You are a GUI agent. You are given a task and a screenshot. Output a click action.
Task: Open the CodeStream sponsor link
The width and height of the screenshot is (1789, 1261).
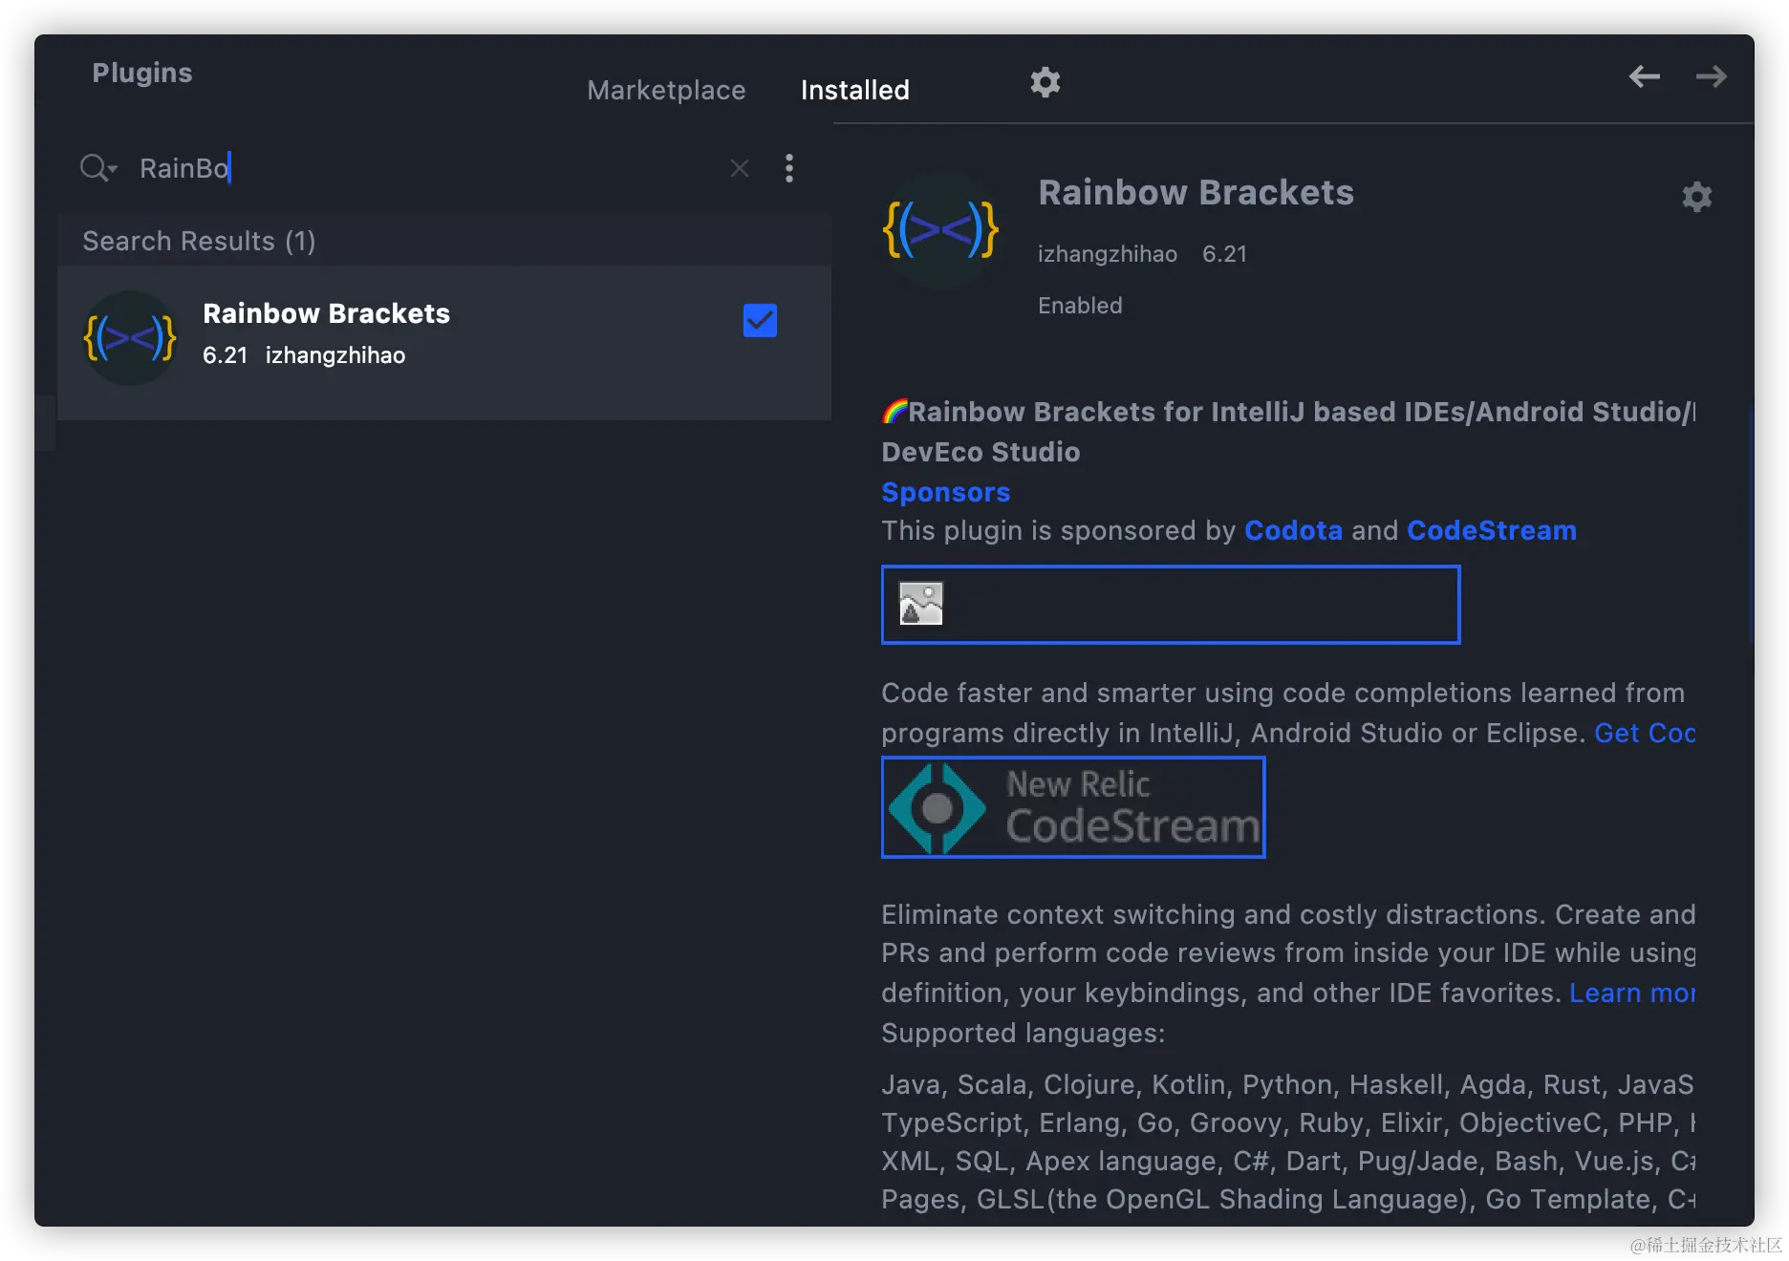coord(1491,530)
